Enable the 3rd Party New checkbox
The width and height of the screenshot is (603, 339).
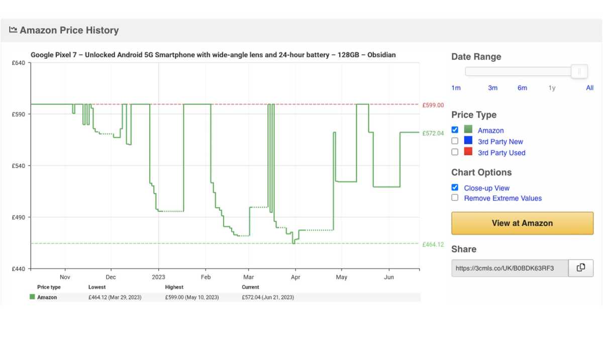coord(455,141)
